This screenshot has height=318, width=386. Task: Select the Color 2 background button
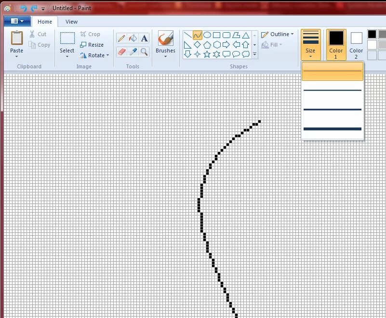[x=356, y=44]
